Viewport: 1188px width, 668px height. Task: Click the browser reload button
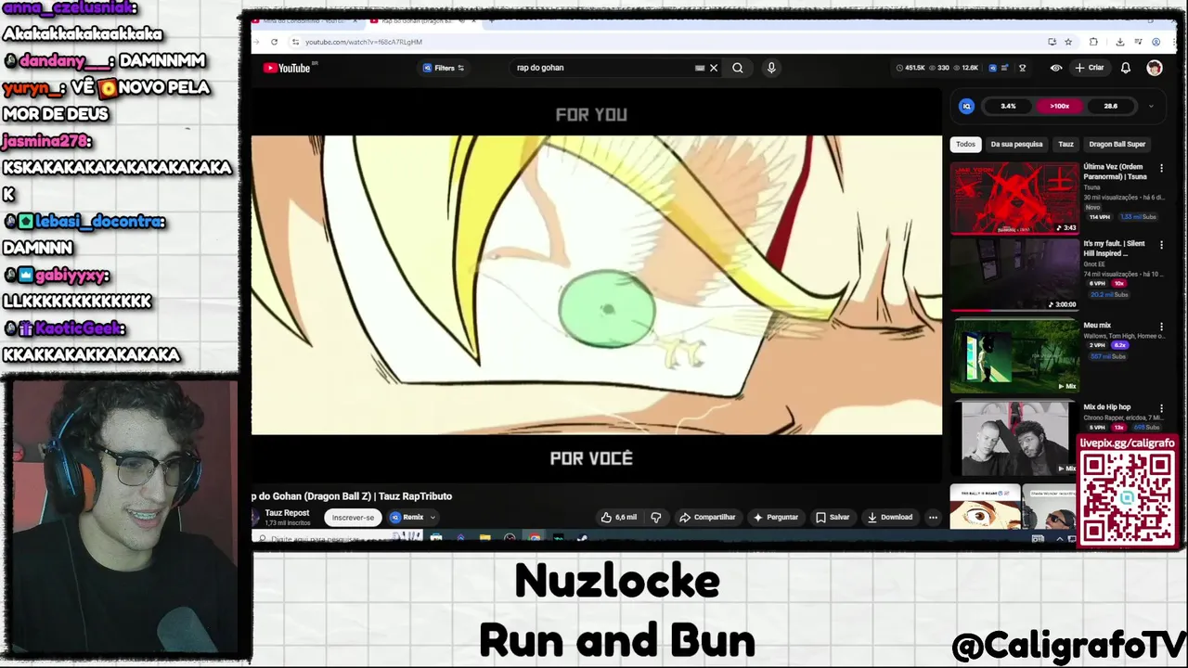tap(274, 42)
